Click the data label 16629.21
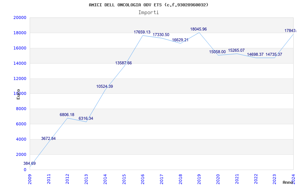Image resolution: width=297 pixels, height=186 pixels. point(180,40)
